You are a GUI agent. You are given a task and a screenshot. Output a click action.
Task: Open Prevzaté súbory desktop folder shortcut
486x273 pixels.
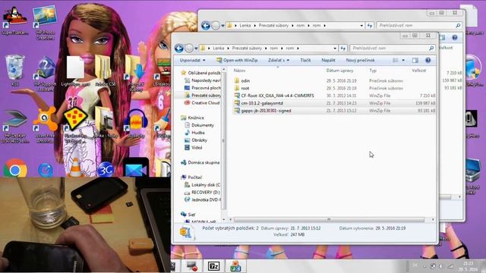point(135,74)
